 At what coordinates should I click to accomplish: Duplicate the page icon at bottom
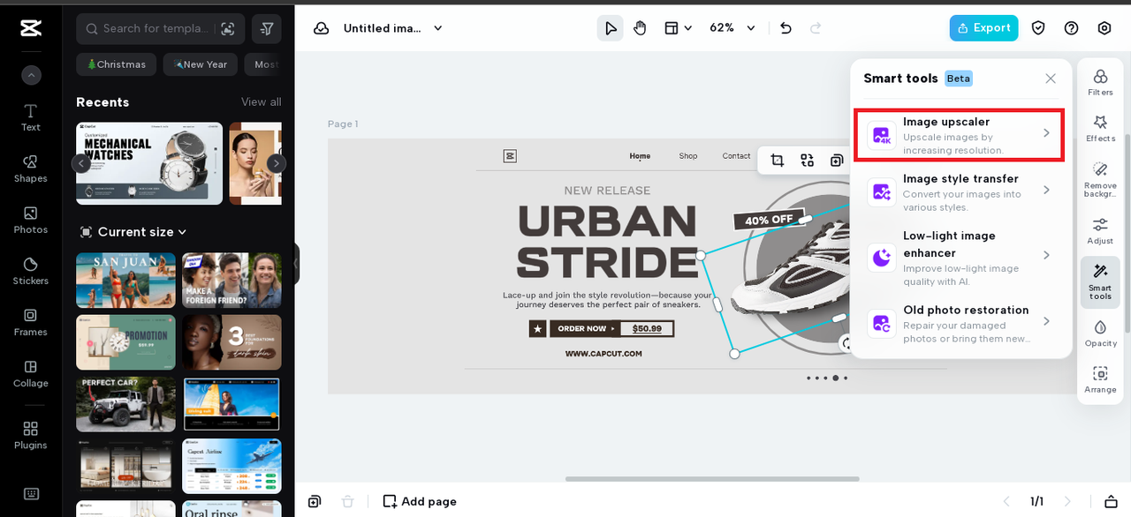point(315,501)
